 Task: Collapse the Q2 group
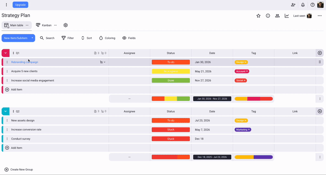tap(6, 111)
